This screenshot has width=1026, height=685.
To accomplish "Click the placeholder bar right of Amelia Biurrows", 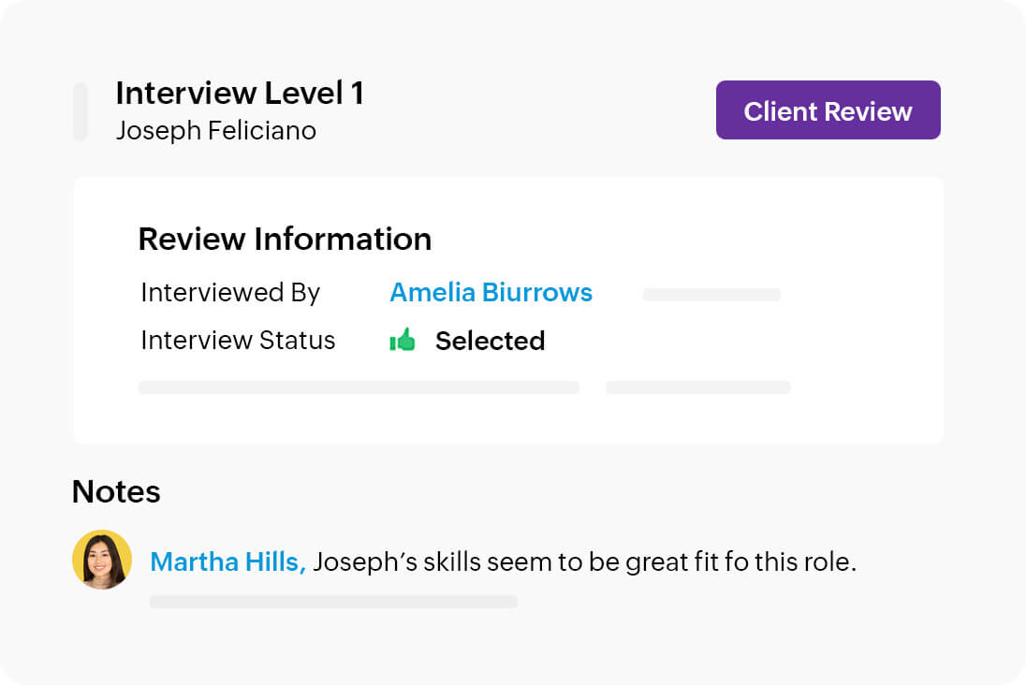I will click(x=711, y=295).
